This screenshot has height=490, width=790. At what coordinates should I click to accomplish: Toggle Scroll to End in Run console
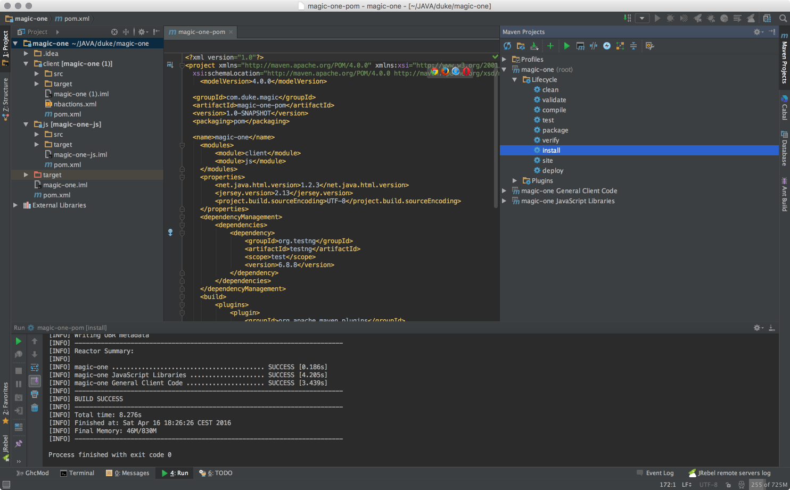point(35,381)
